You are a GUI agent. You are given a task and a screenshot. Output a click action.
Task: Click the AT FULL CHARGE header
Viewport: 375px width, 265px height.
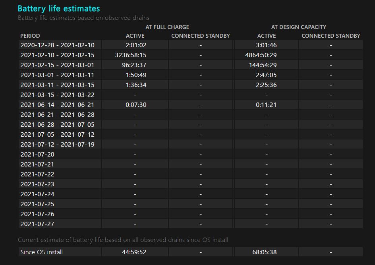pos(167,27)
